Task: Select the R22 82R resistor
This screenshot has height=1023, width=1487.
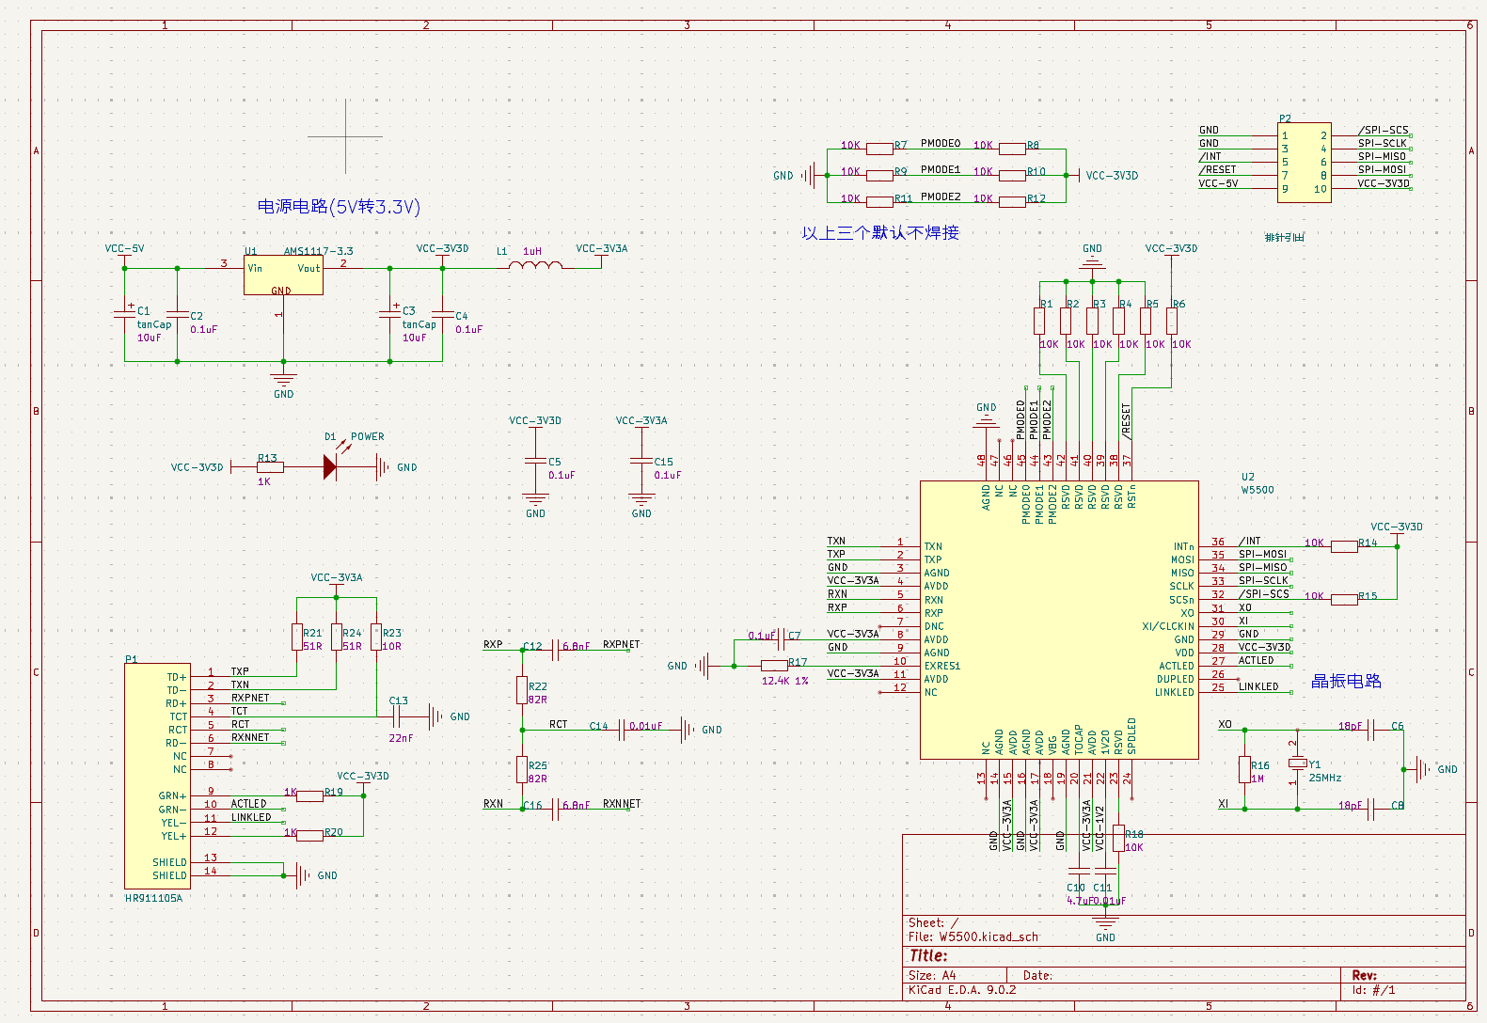Action: pos(521,691)
